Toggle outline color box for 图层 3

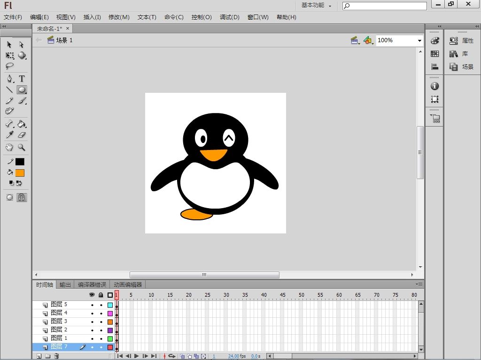110,322
